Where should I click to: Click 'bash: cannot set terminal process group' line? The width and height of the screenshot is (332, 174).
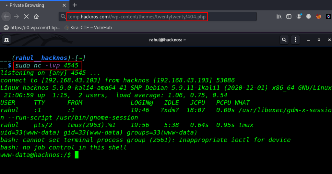(146, 140)
